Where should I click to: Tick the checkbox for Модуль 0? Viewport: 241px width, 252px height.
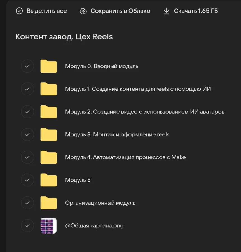point(27,66)
